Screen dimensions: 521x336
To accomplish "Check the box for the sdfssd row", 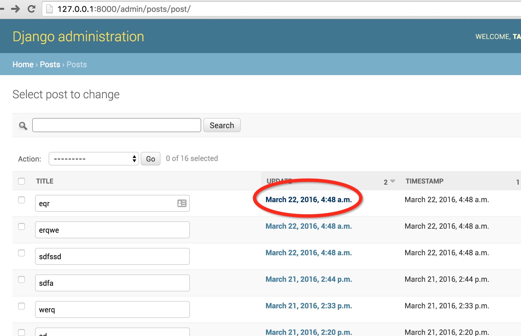I will 21,253.
